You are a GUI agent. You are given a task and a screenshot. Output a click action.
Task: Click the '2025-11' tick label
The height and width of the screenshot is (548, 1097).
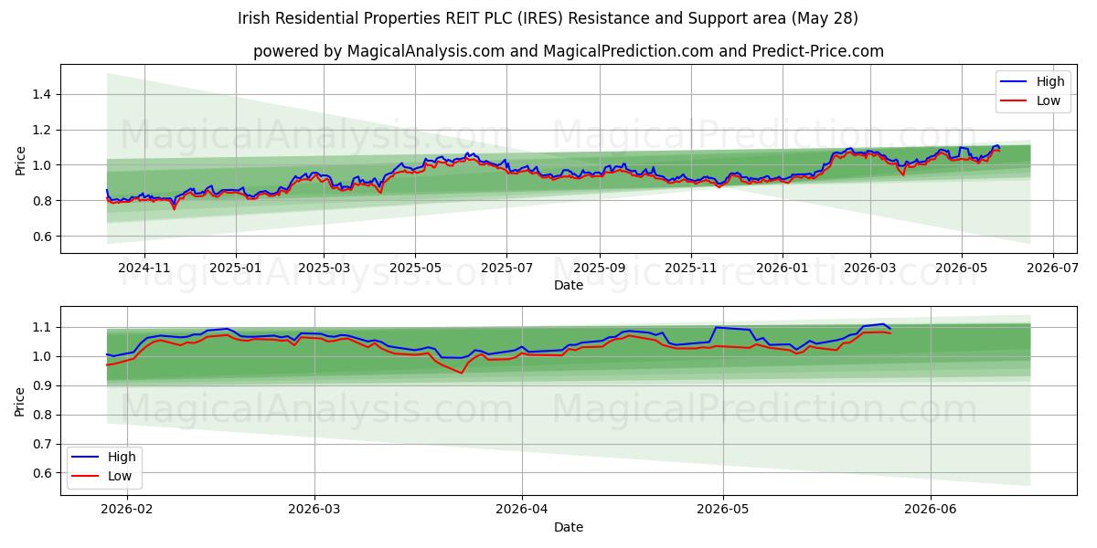pos(691,268)
